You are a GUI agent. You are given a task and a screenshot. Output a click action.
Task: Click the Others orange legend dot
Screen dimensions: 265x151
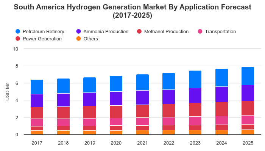click(x=79, y=39)
